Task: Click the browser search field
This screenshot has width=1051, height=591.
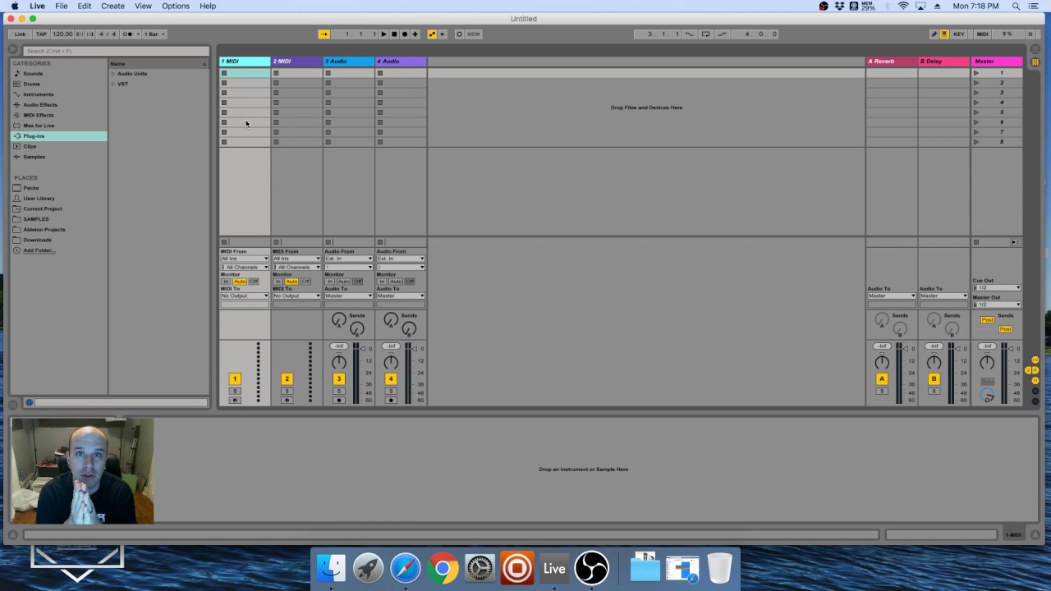Action: pyautogui.click(x=115, y=51)
